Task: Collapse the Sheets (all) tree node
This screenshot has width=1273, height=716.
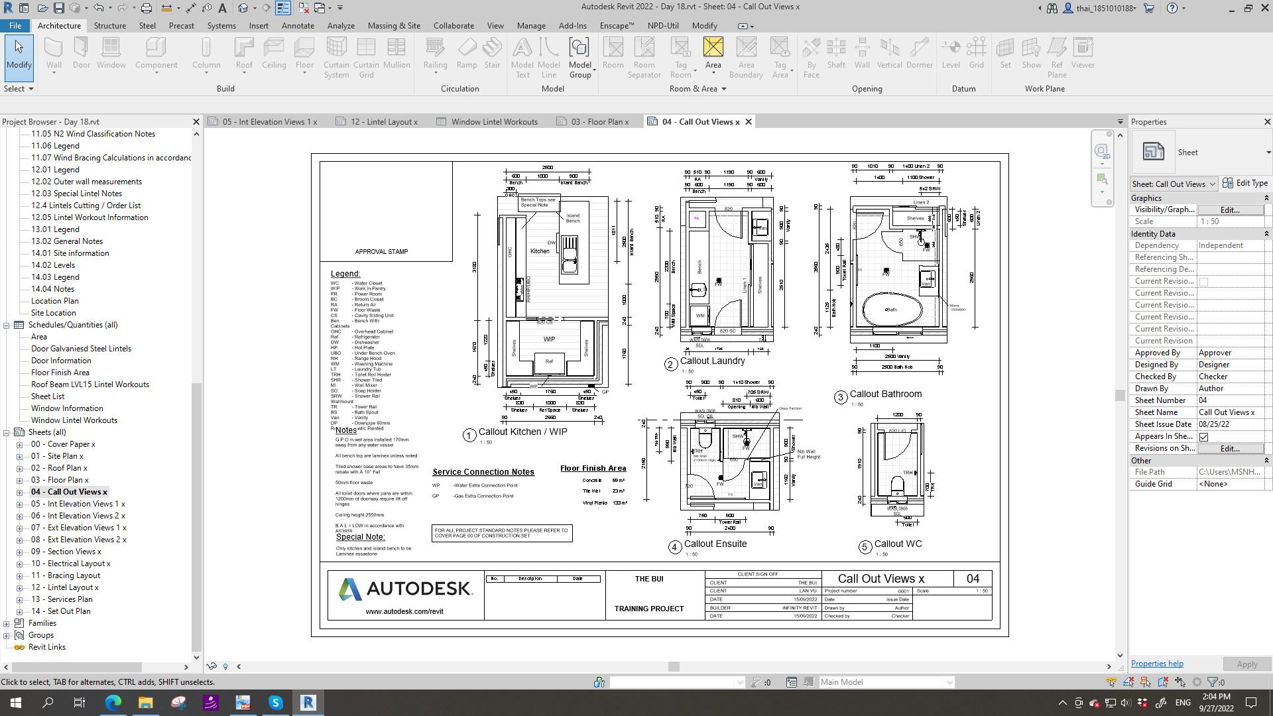Action: point(7,432)
